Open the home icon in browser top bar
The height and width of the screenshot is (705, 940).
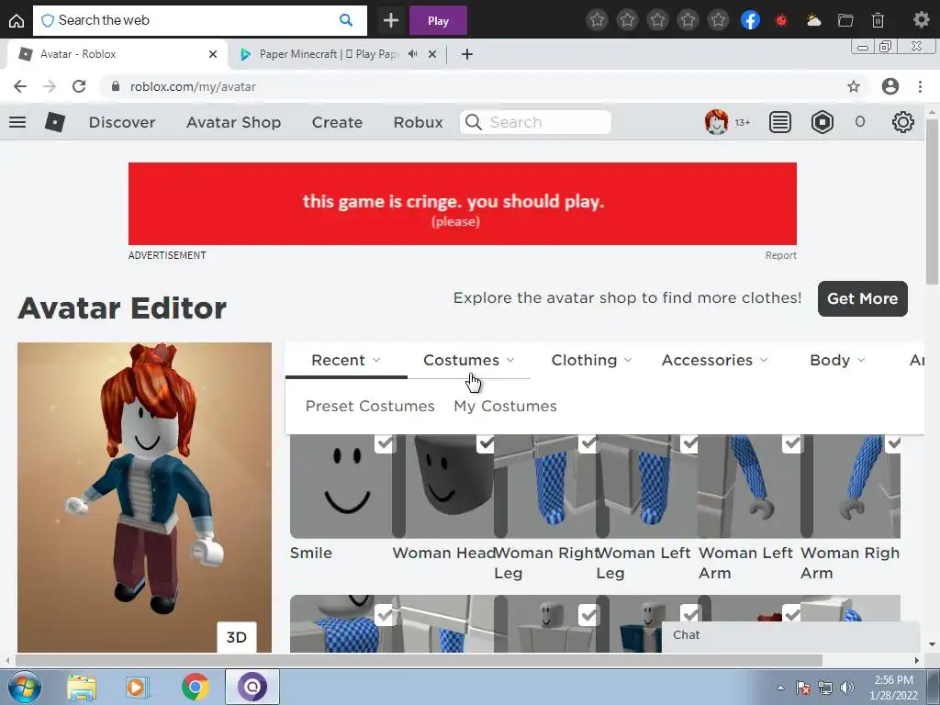[x=17, y=21]
